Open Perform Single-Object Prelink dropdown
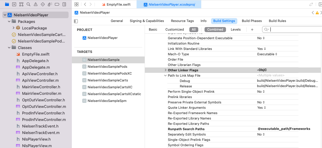 click(261, 92)
